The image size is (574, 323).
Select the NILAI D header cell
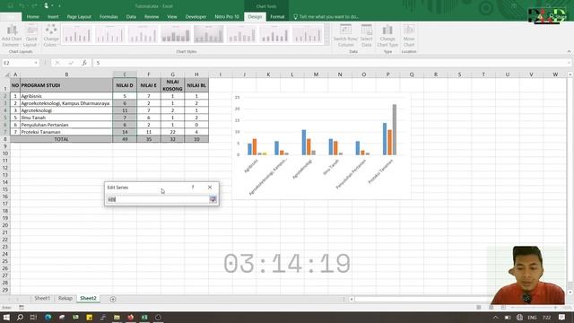click(125, 85)
